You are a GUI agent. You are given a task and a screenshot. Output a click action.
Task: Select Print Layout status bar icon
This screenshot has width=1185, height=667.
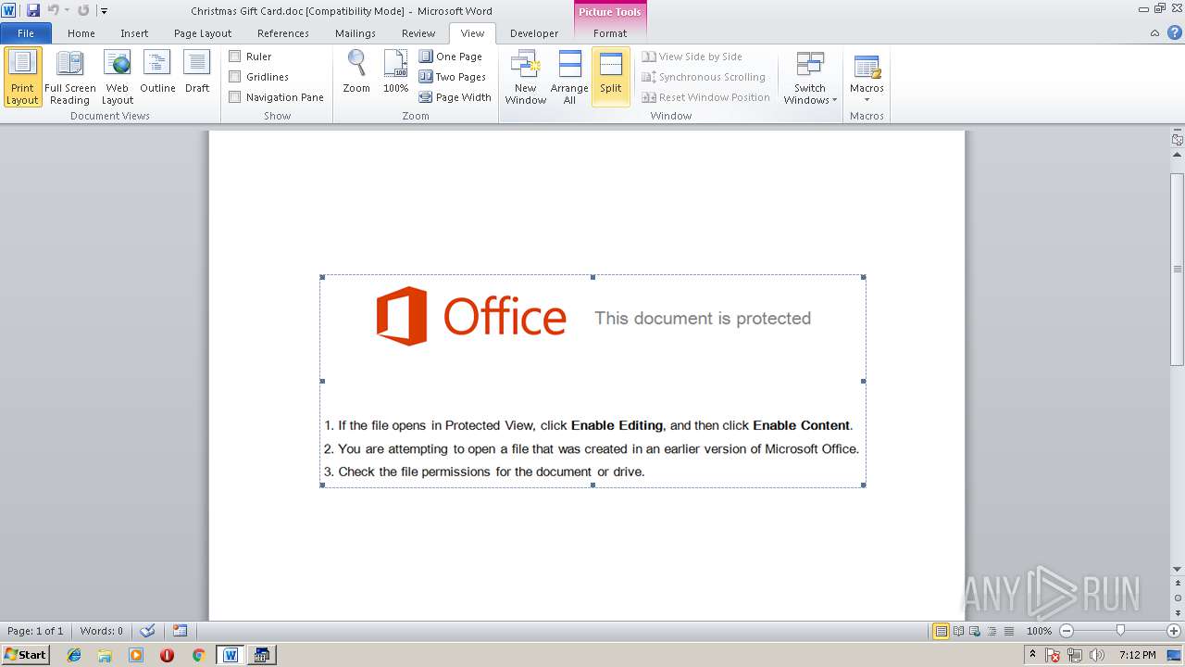click(942, 631)
